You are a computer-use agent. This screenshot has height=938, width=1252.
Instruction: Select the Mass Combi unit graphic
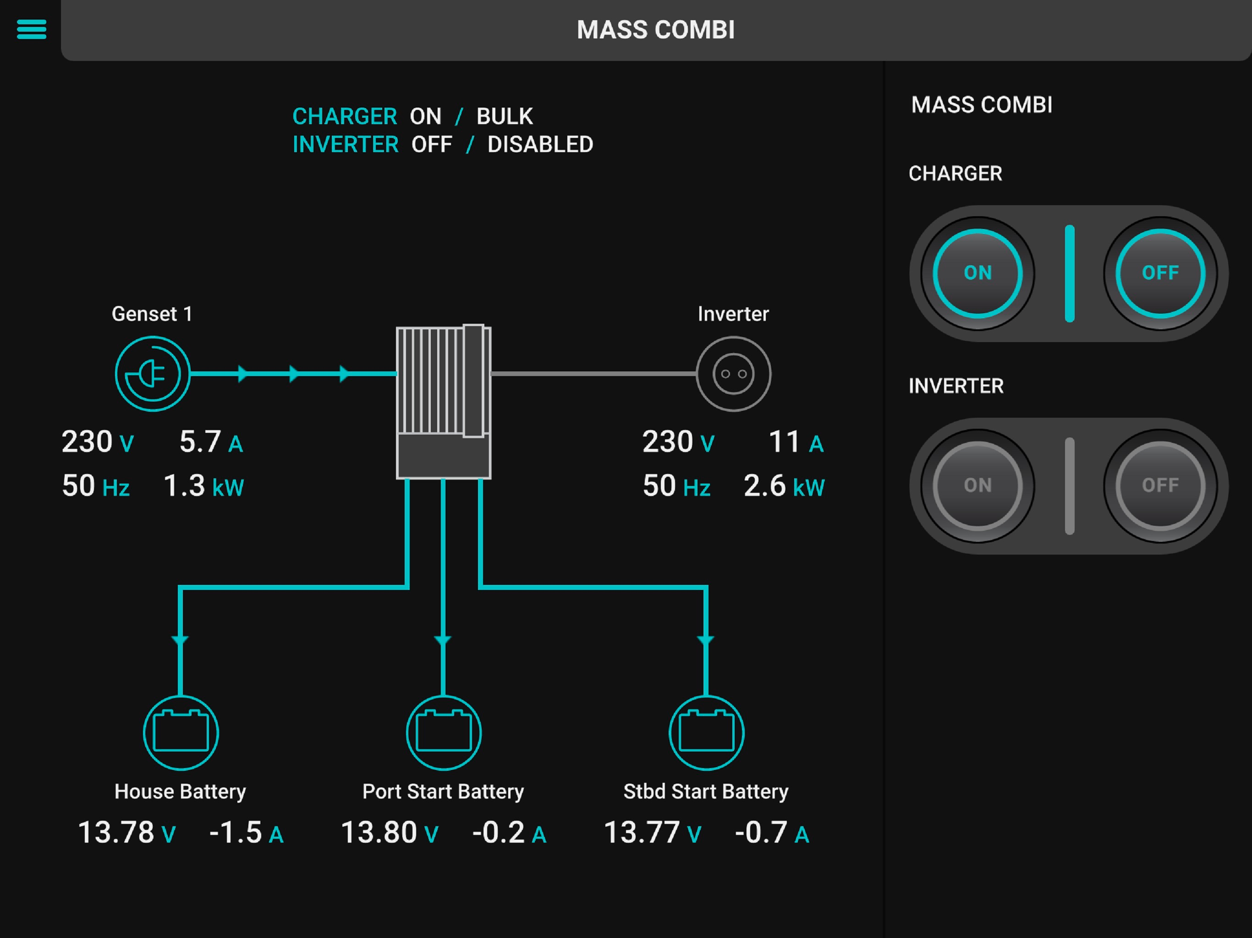pyautogui.click(x=443, y=402)
